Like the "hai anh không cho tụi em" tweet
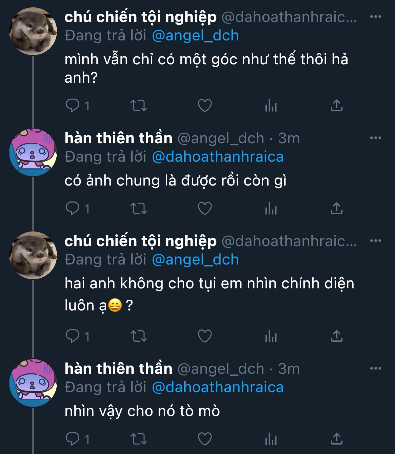Viewport: 395px width, 454px height. [205, 336]
